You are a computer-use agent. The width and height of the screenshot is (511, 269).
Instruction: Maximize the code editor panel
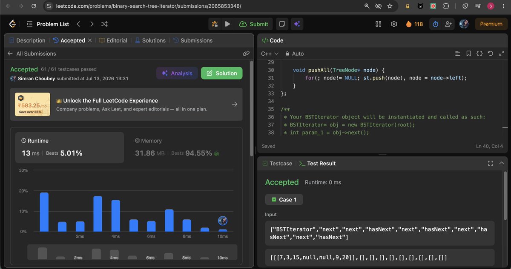[501, 54]
